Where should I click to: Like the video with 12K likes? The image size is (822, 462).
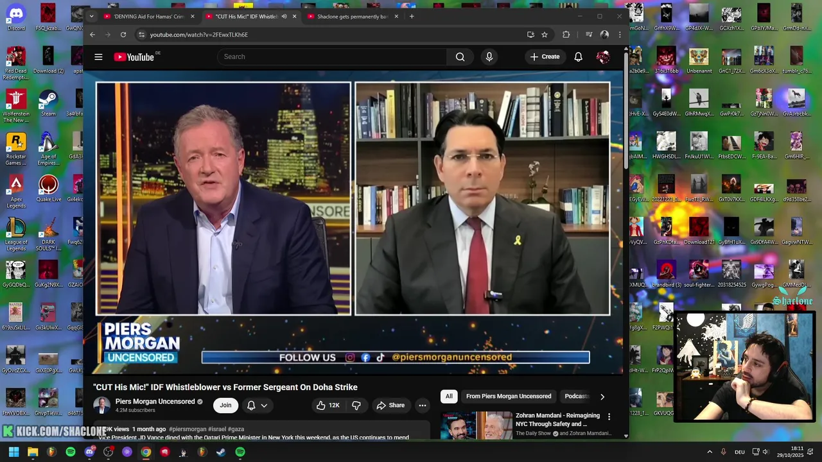tap(328, 406)
